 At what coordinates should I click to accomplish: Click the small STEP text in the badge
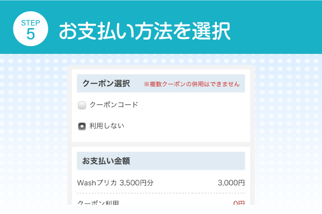click(x=30, y=22)
